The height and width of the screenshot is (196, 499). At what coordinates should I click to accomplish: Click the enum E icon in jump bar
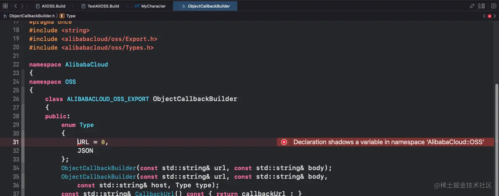62,16
